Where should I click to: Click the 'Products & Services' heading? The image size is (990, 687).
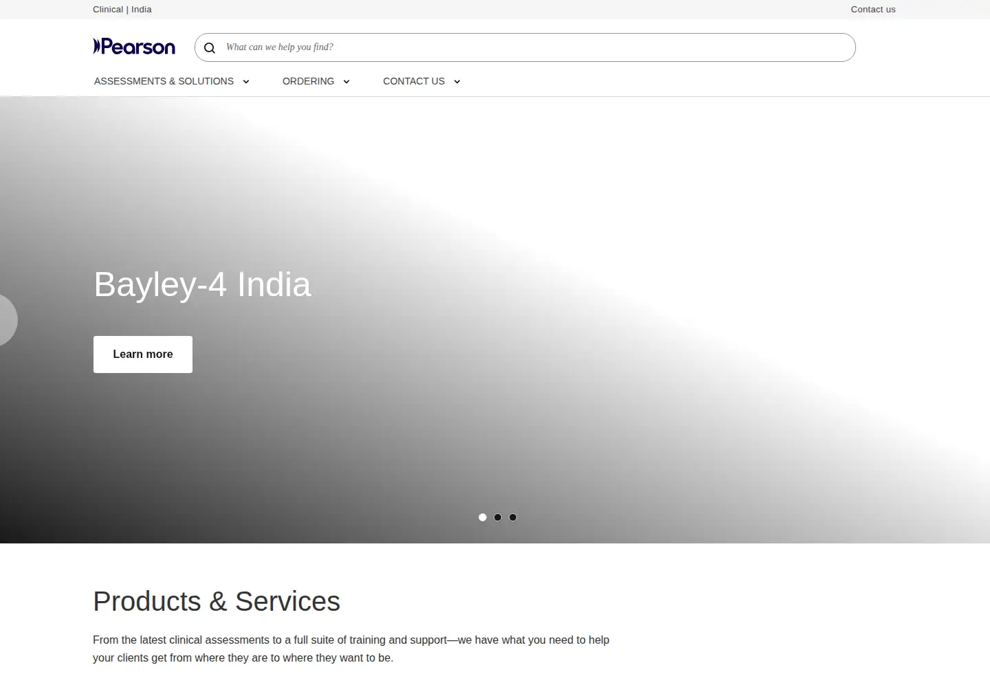pos(217,601)
